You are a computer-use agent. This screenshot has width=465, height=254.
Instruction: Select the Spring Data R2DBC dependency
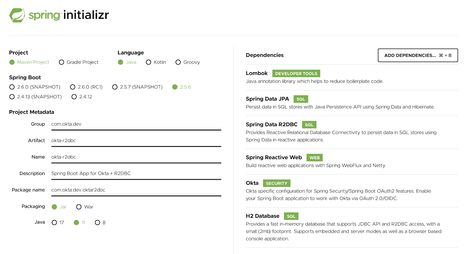[271, 124]
